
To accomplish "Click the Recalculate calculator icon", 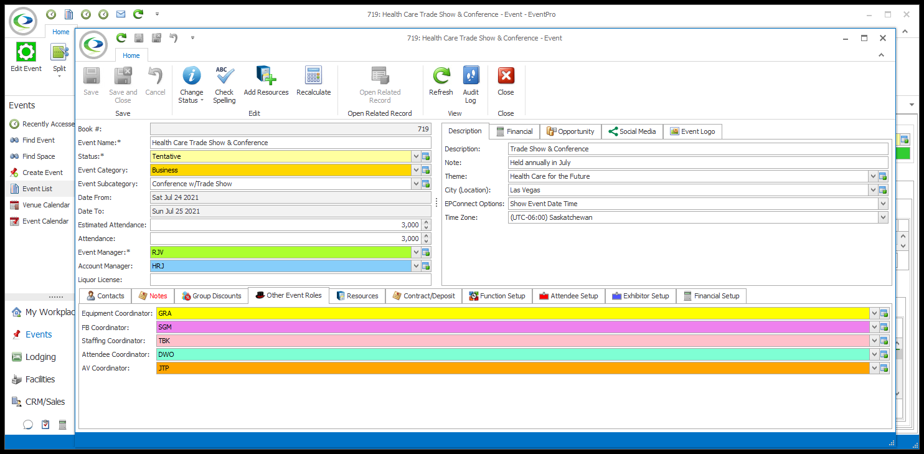I will click(313, 76).
